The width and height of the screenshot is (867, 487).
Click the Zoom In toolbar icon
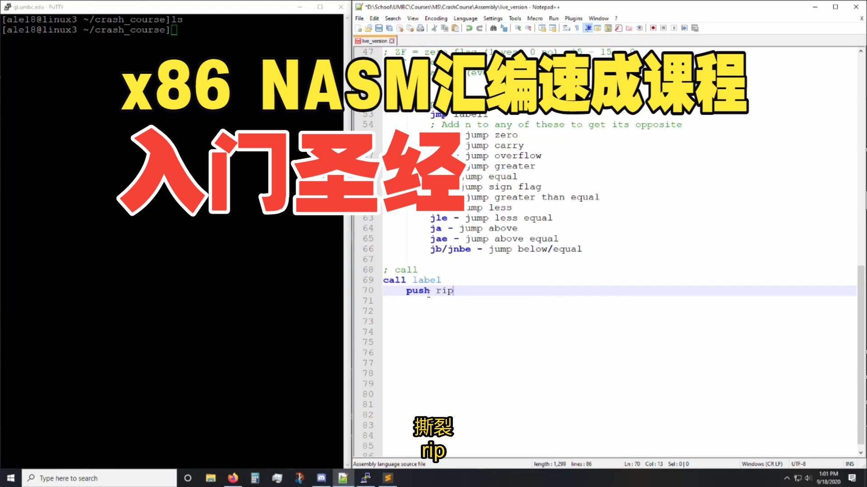518,28
